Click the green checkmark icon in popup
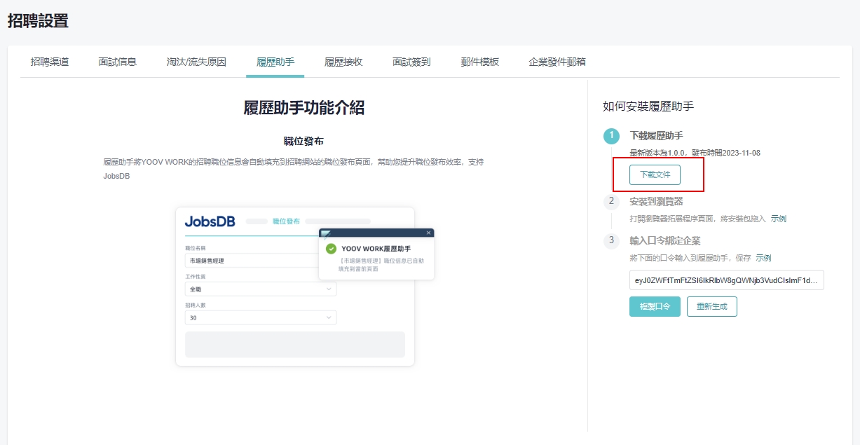 point(331,249)
